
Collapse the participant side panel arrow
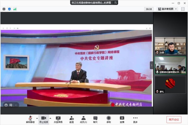tap(151, 65)
